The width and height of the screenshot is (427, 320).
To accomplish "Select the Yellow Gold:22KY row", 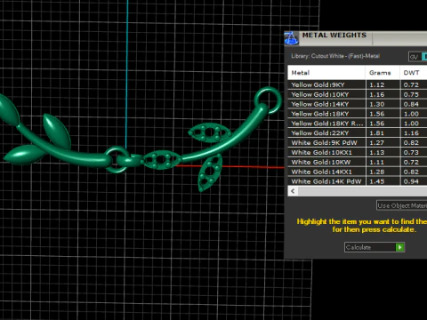I will 358,133.
